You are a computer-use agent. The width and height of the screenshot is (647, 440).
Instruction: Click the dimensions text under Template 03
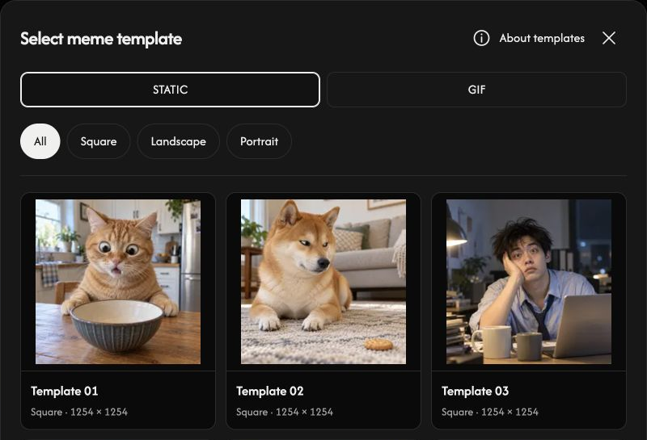490,412
